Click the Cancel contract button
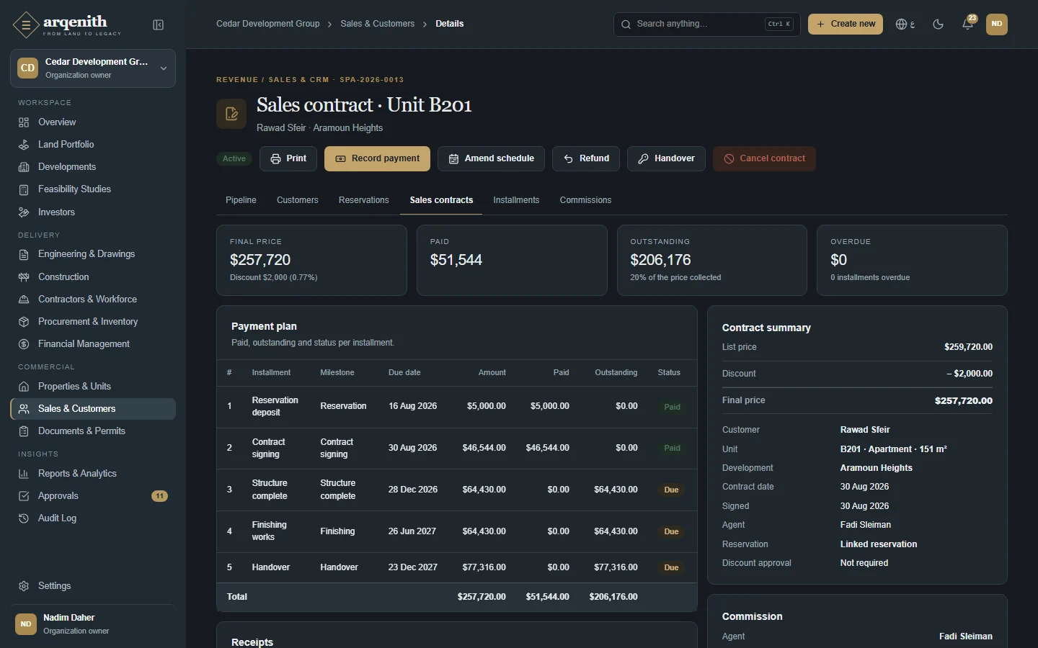1038x648 pixels. point(764,158)
